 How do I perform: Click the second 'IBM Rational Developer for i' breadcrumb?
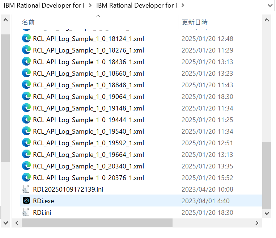coord(137,5)
